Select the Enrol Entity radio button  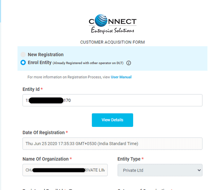pos(23,62)
